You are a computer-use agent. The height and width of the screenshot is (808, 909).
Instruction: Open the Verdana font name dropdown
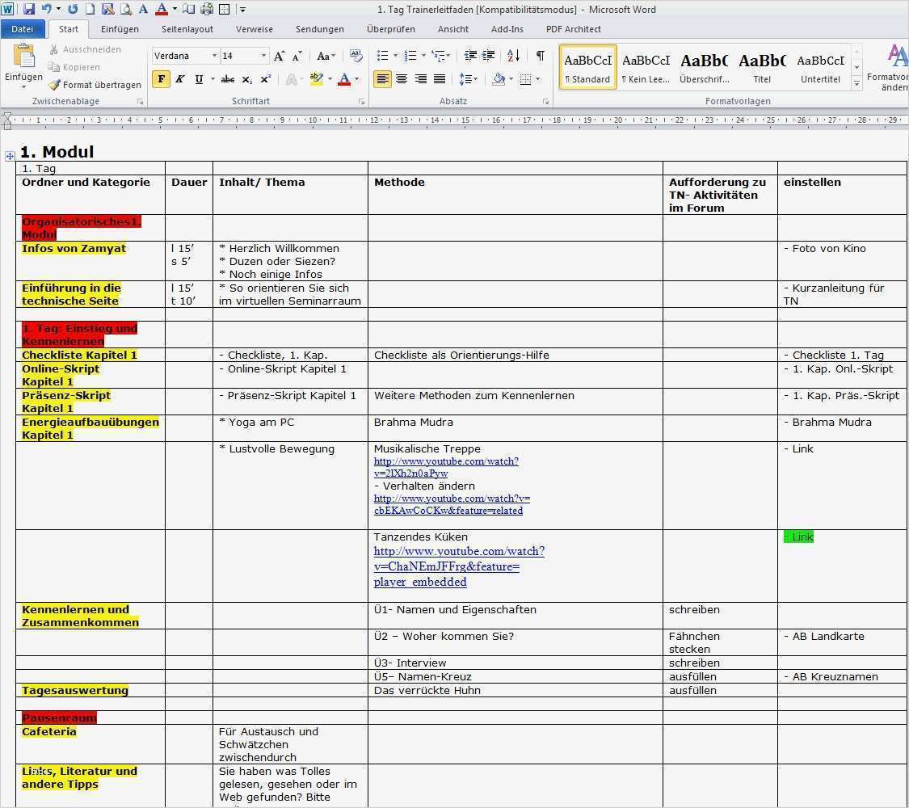(214, 56)
